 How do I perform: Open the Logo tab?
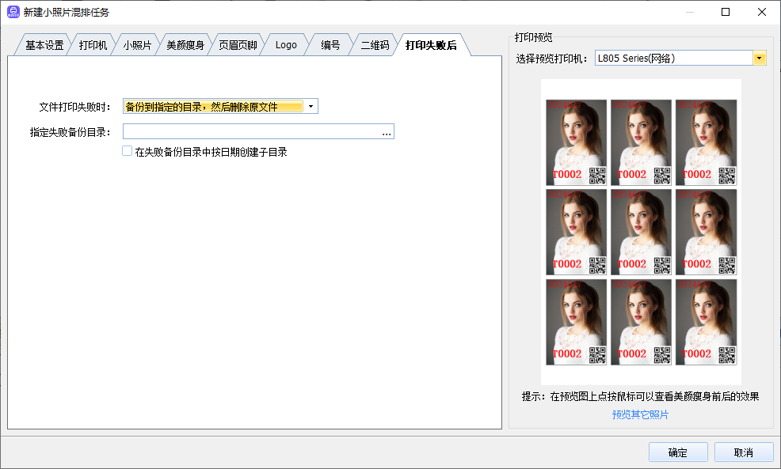(x=286, y=45)
